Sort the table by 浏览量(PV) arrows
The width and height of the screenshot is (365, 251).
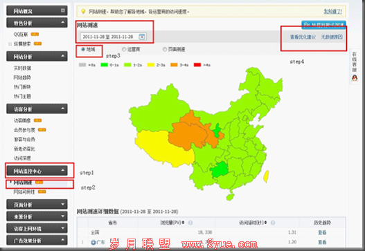click(184, 223)
